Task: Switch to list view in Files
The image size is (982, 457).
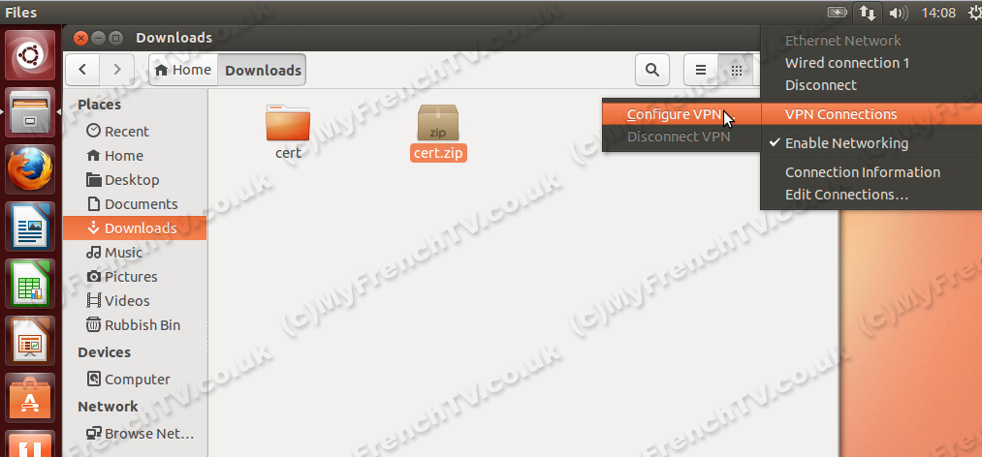Action: point(701,70)
